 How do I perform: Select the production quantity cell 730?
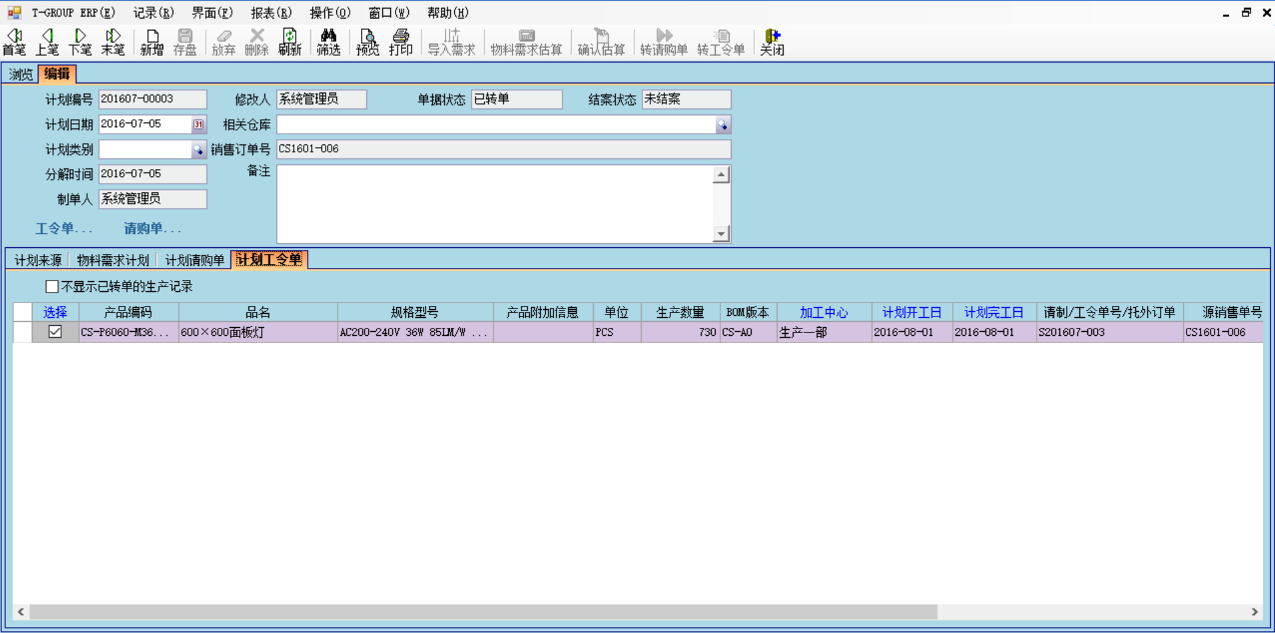pyautogui.click(x=680, y=332)
